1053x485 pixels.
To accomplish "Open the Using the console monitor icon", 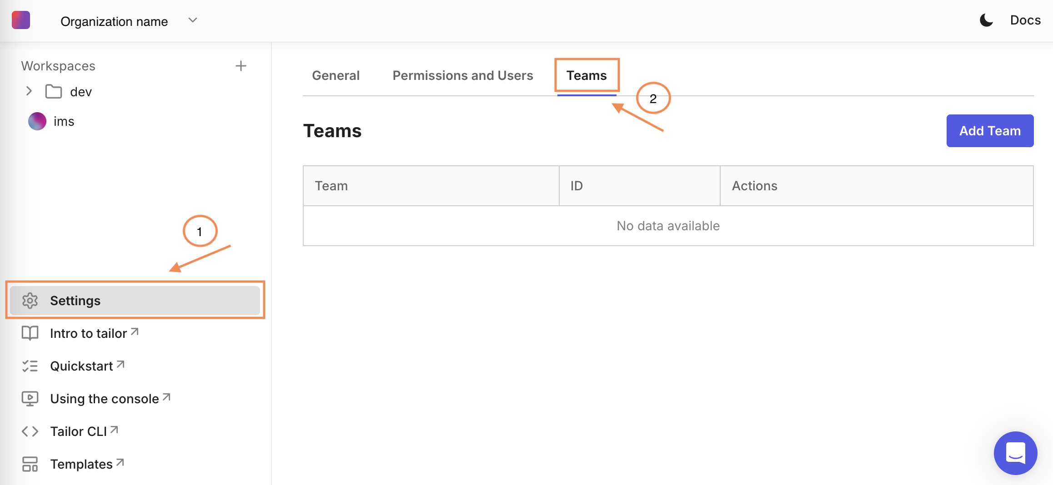I will click(30, 398).
